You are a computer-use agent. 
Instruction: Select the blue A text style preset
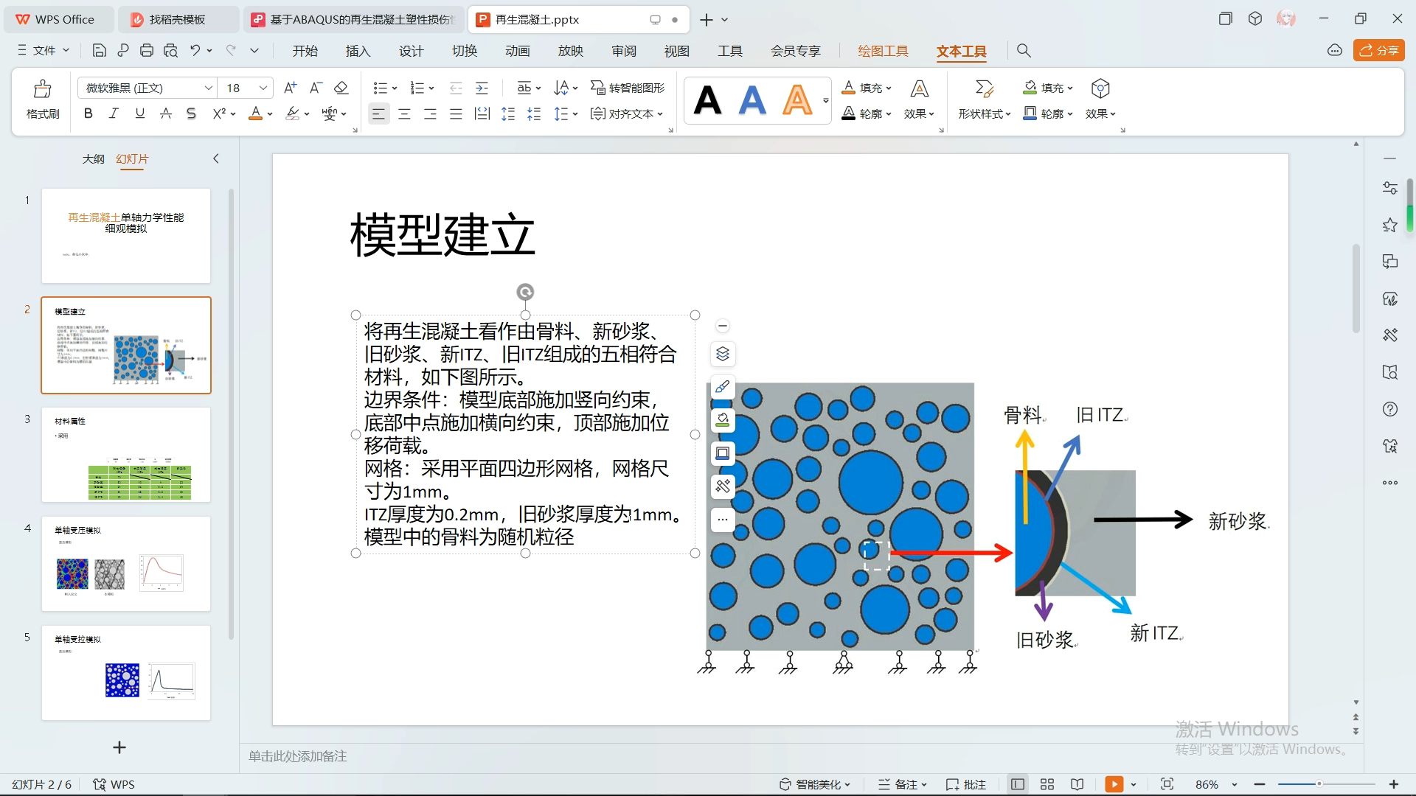pyautogui.click(x=752, y=100)
